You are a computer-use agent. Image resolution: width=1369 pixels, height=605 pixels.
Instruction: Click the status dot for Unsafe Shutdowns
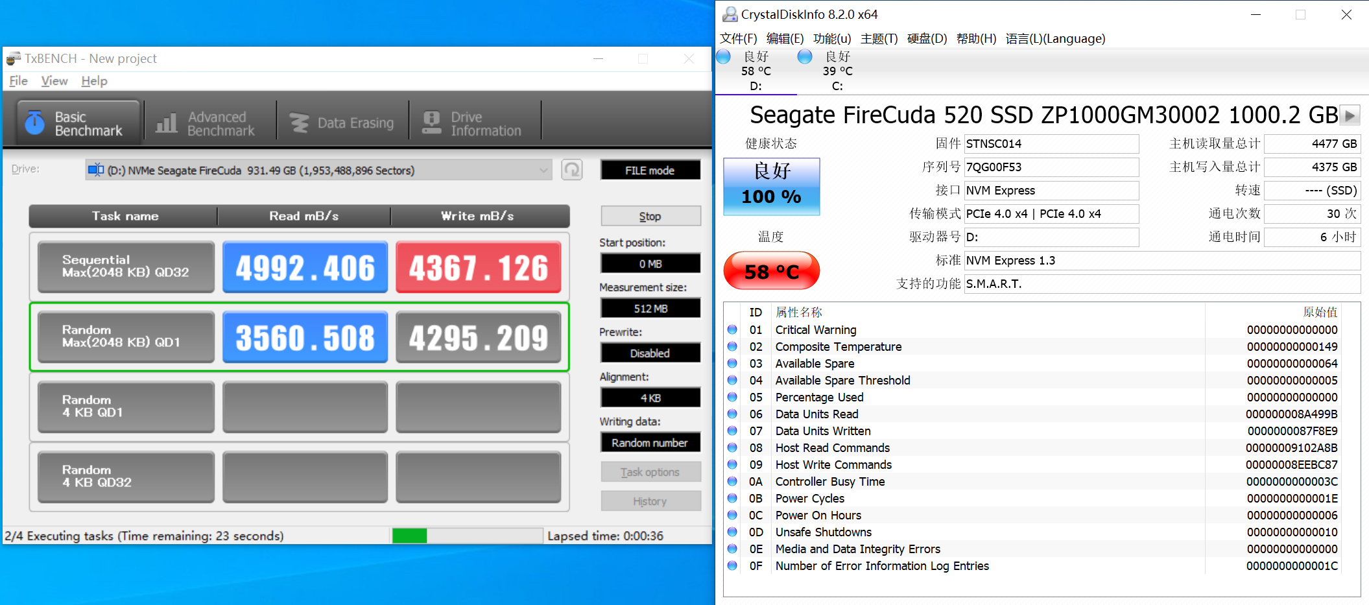pyautogui.click(x=732, y=532)
